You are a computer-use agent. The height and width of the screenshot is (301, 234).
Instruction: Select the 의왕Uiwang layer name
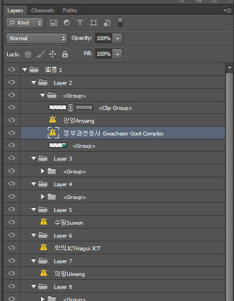tap(69, 274)
